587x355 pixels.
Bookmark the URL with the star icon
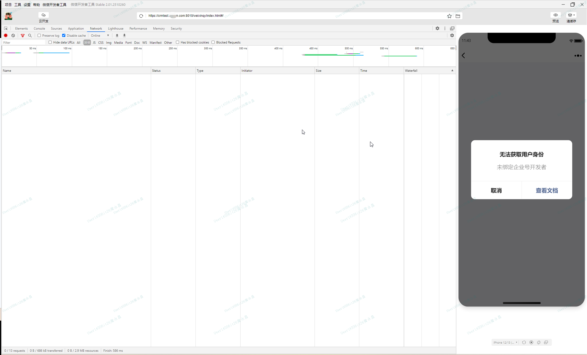coord(449,16)
